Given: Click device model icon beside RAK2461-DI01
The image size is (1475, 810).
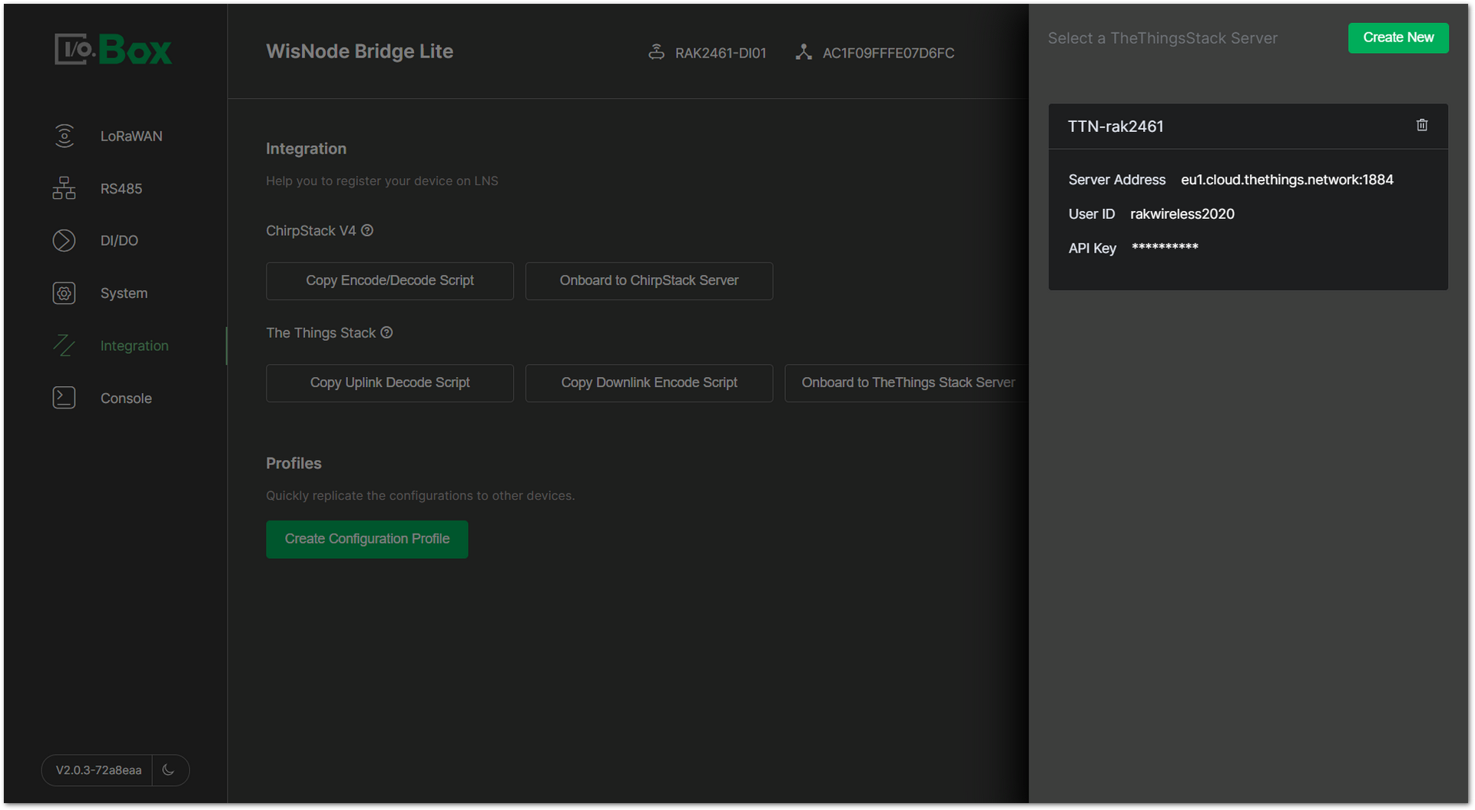Looking at the screenshot, I should (656, 52).
